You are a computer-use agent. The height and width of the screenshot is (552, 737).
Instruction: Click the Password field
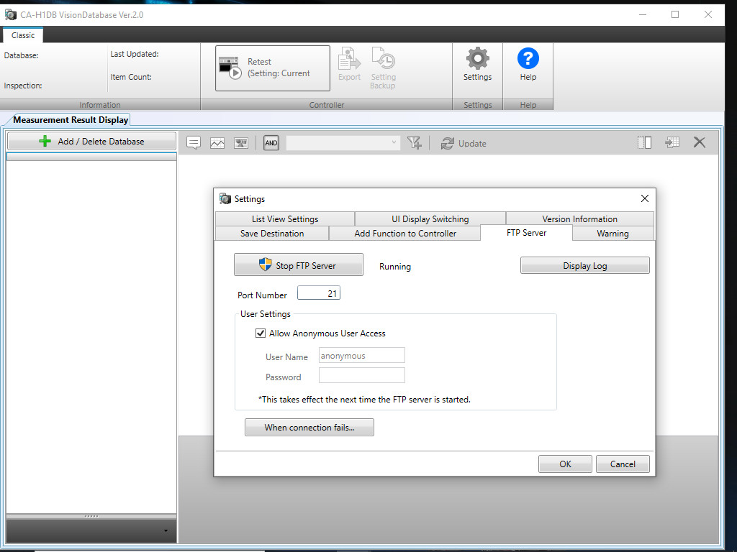pyautogui.click(x=362, y=375)
